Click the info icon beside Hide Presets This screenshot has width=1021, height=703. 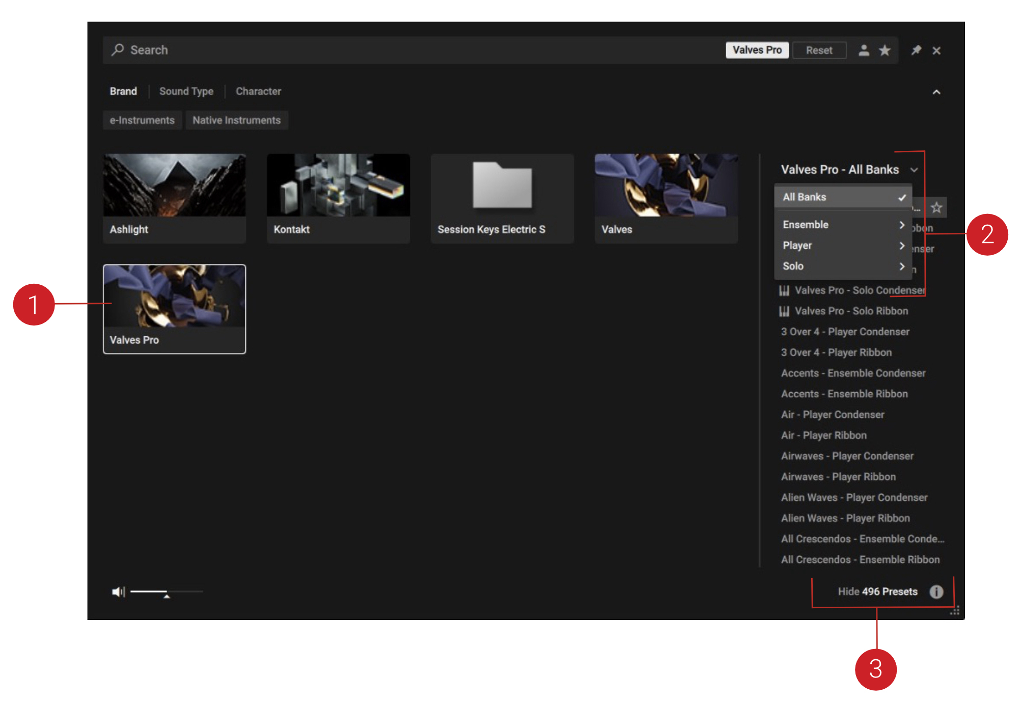pos(936,591)
